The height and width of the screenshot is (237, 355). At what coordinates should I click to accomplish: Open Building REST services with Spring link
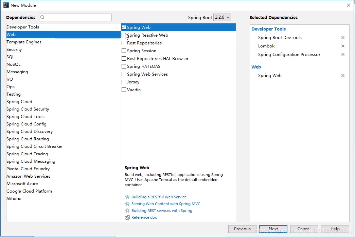click(x=162, y=211)
